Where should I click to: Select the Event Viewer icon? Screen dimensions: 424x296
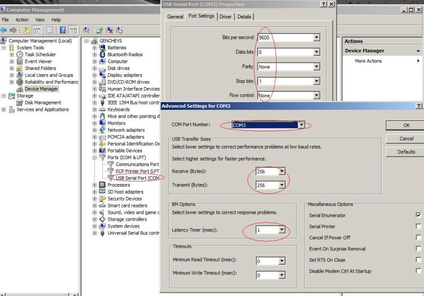(x=20, y=62)
